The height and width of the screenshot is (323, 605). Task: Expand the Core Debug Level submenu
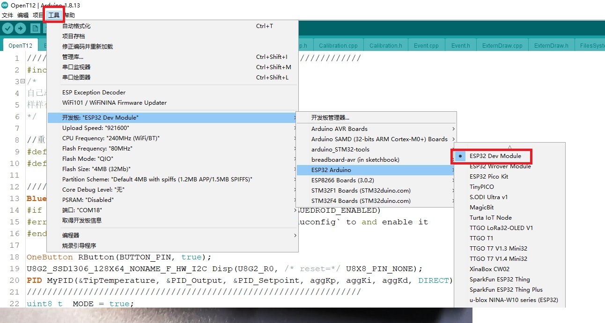[172, 190]
